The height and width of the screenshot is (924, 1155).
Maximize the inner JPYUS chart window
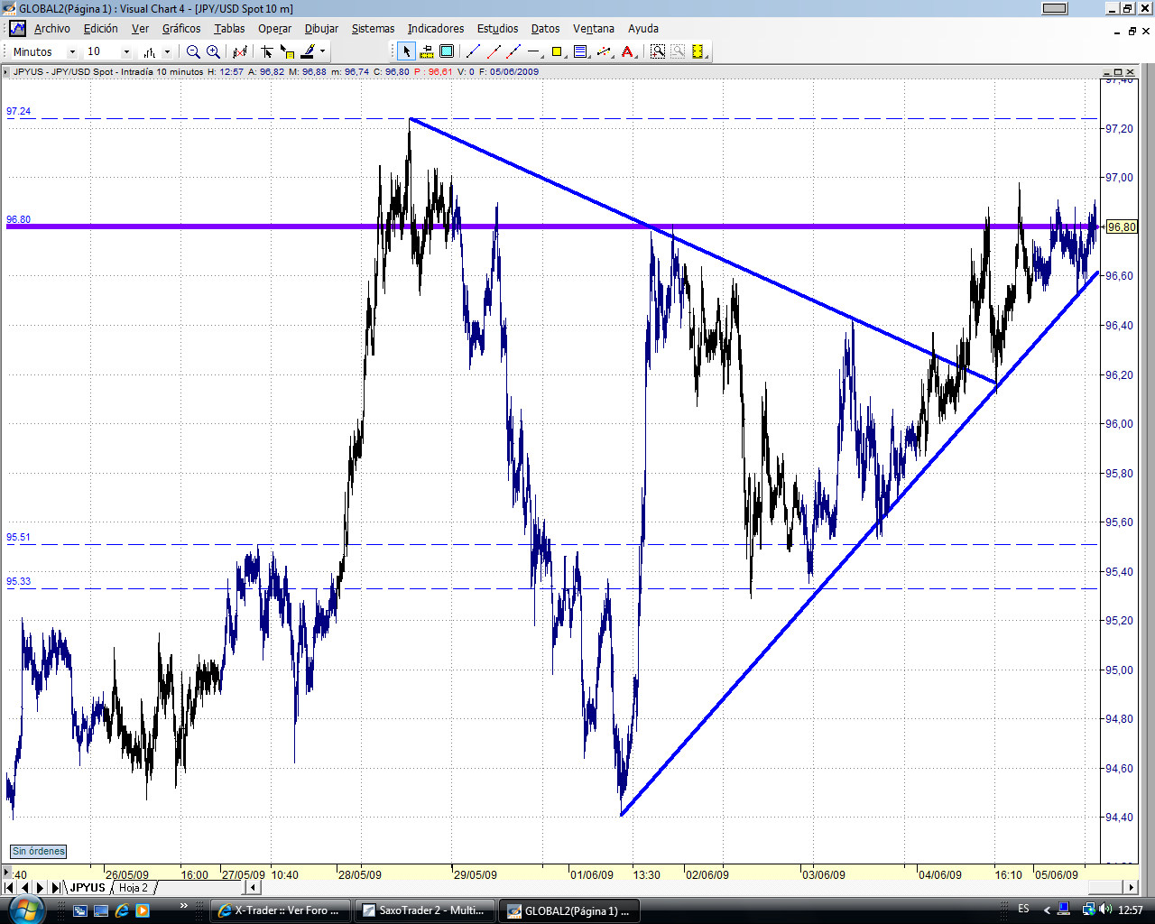coord(1118,72)
